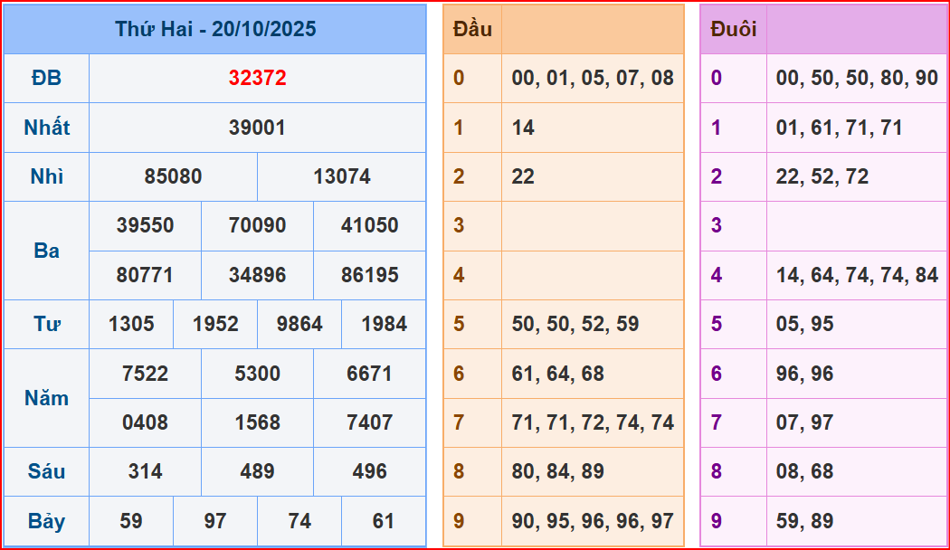
Task: Click sixth prize number 489
Action: (258, 472)
